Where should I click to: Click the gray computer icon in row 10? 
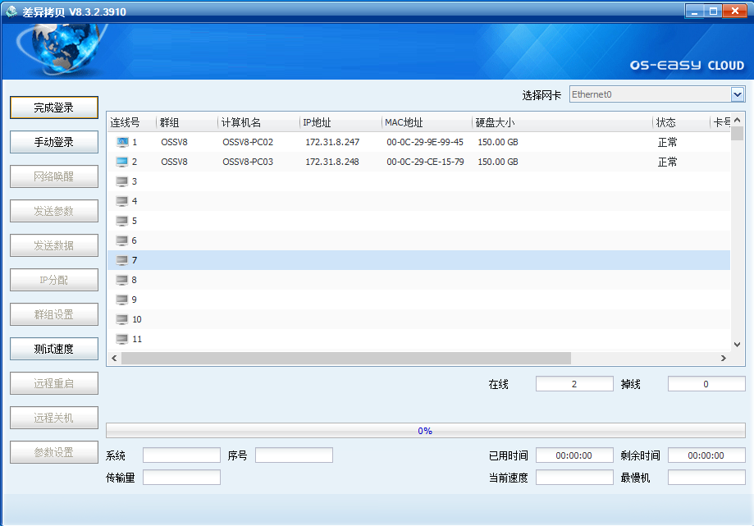122,319
